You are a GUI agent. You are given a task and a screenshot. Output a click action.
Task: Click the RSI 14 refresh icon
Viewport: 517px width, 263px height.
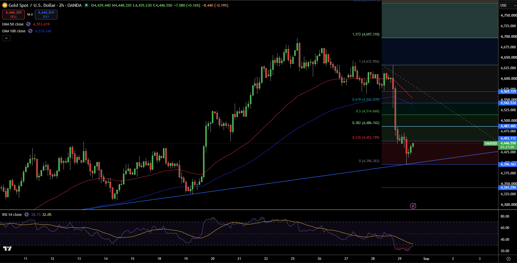(x=27, y=215)
